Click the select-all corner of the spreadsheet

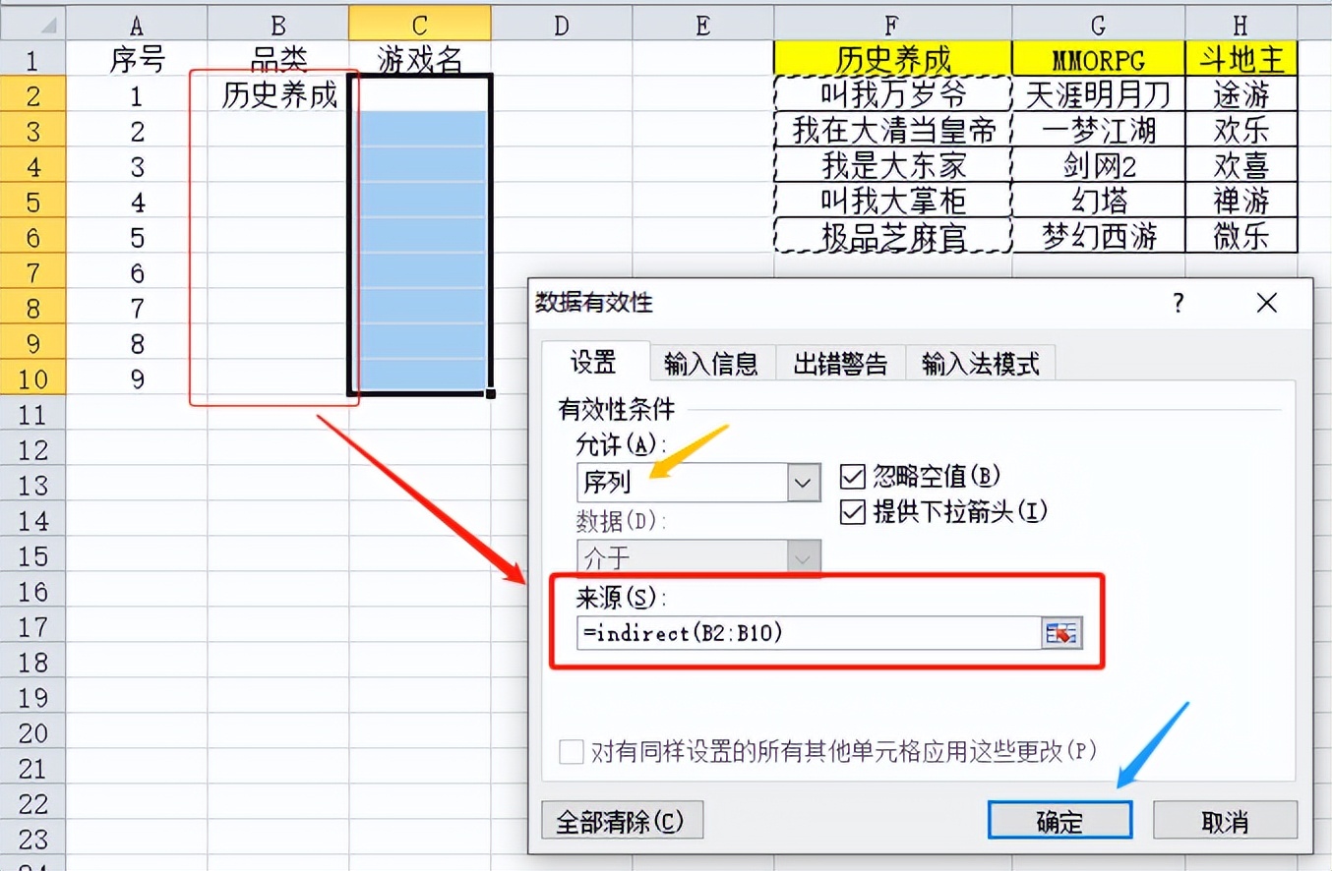[x=32, y=24]
